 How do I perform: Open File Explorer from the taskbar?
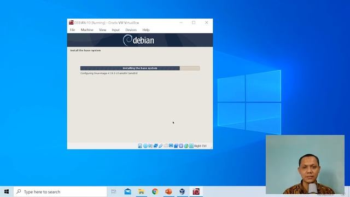141,192
